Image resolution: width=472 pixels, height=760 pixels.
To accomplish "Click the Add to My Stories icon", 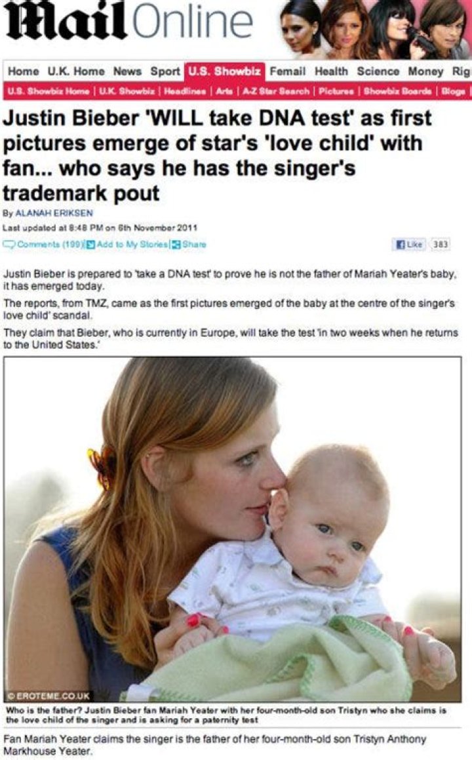I will (x=90, y=245).
